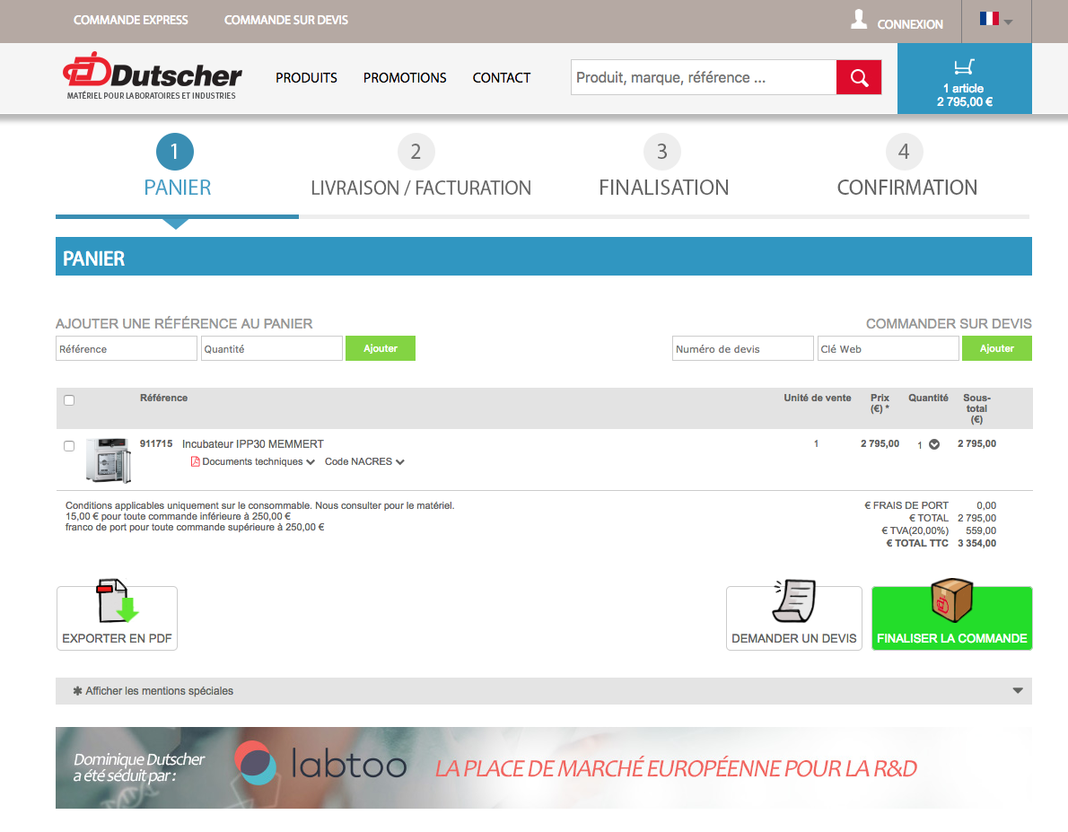
Task: Click the asterisk icon before mentions spéciales
Action: [x=78, y=691]
